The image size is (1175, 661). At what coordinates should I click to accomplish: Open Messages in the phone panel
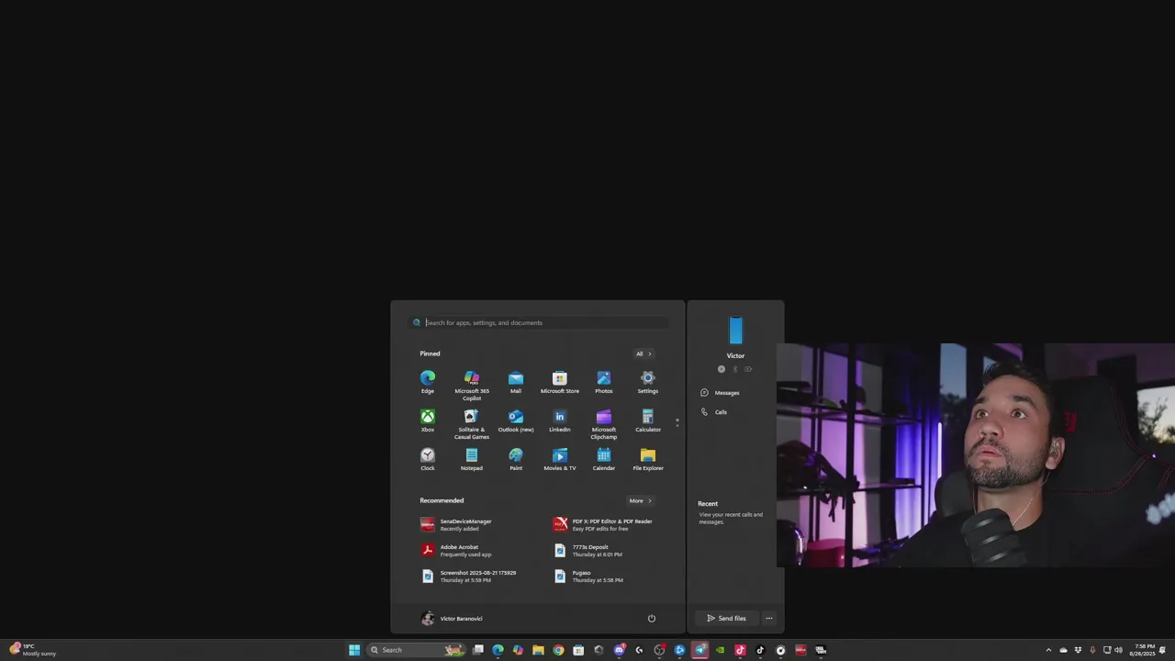coord(721,393)
